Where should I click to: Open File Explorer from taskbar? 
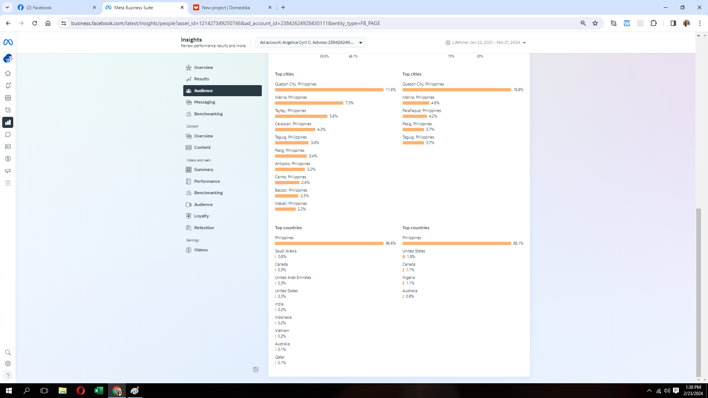pos(63,391)
